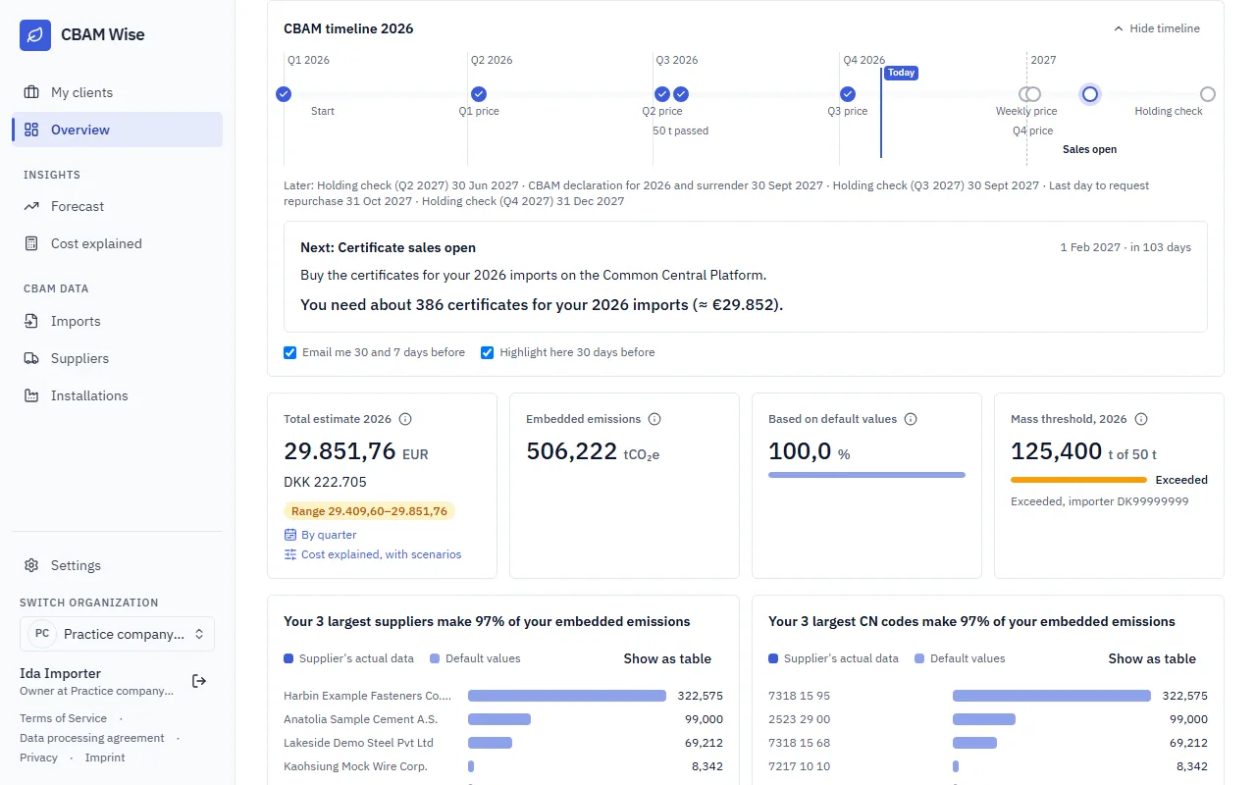Open the By quarter breakdown link
The width and height of the screenshot is (1256, 785).
321,535
